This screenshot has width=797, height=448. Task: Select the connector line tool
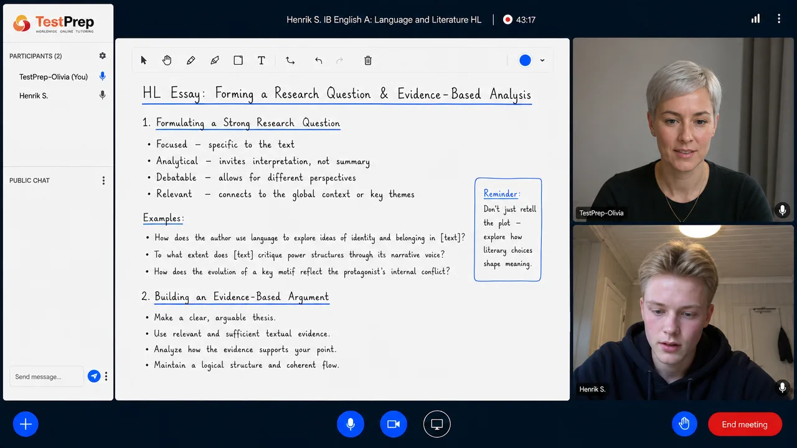[x=290, y=60]
